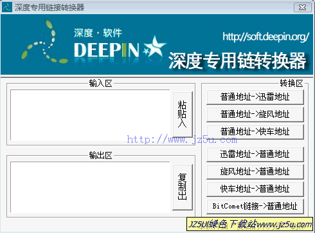Copy output using 复制出 button

183,187
